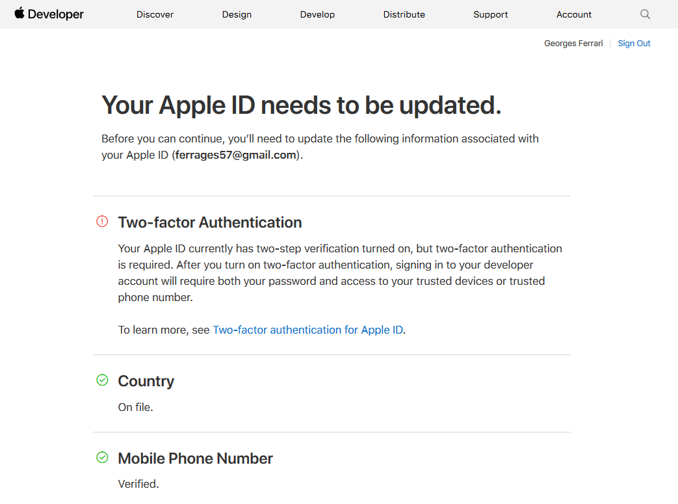Click the ferrages57@gmail.com email text
This screenshot has width=678, height=504.
[x=236, y=155]
